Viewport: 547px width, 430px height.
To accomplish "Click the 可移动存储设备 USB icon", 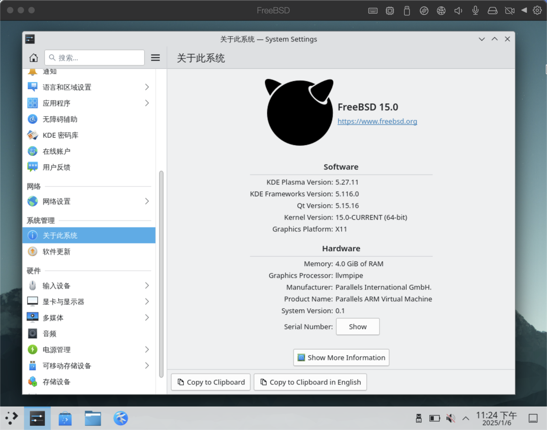I will [x=32, y=366].
